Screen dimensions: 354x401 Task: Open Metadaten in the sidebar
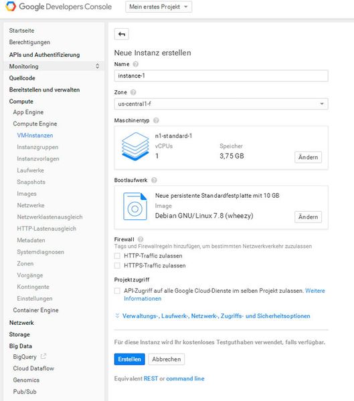click(x=31, y=240)
